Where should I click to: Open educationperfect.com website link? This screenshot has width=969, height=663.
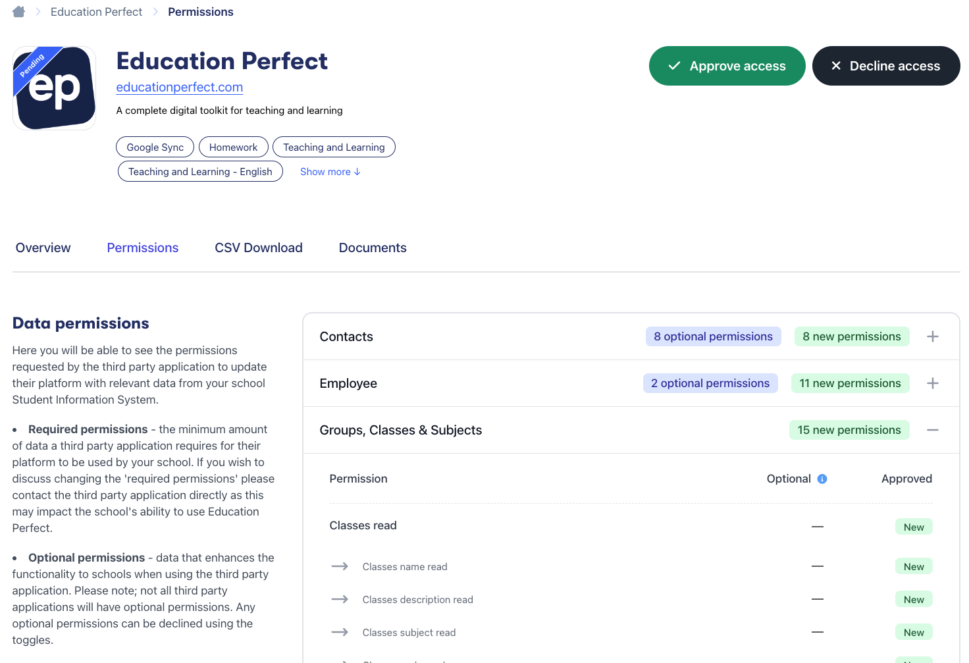[x=180, y=87]
